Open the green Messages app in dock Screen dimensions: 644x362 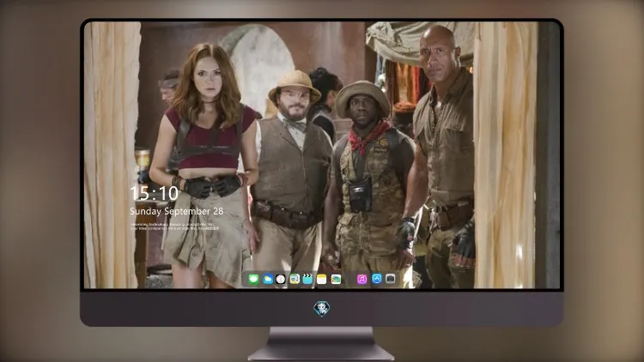point(253,279)
